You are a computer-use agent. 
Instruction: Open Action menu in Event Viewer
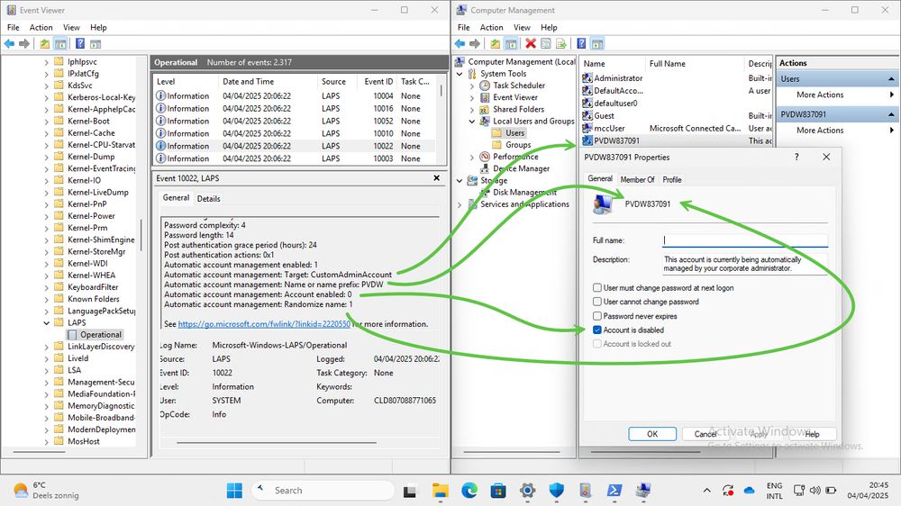tap(41, 28)
